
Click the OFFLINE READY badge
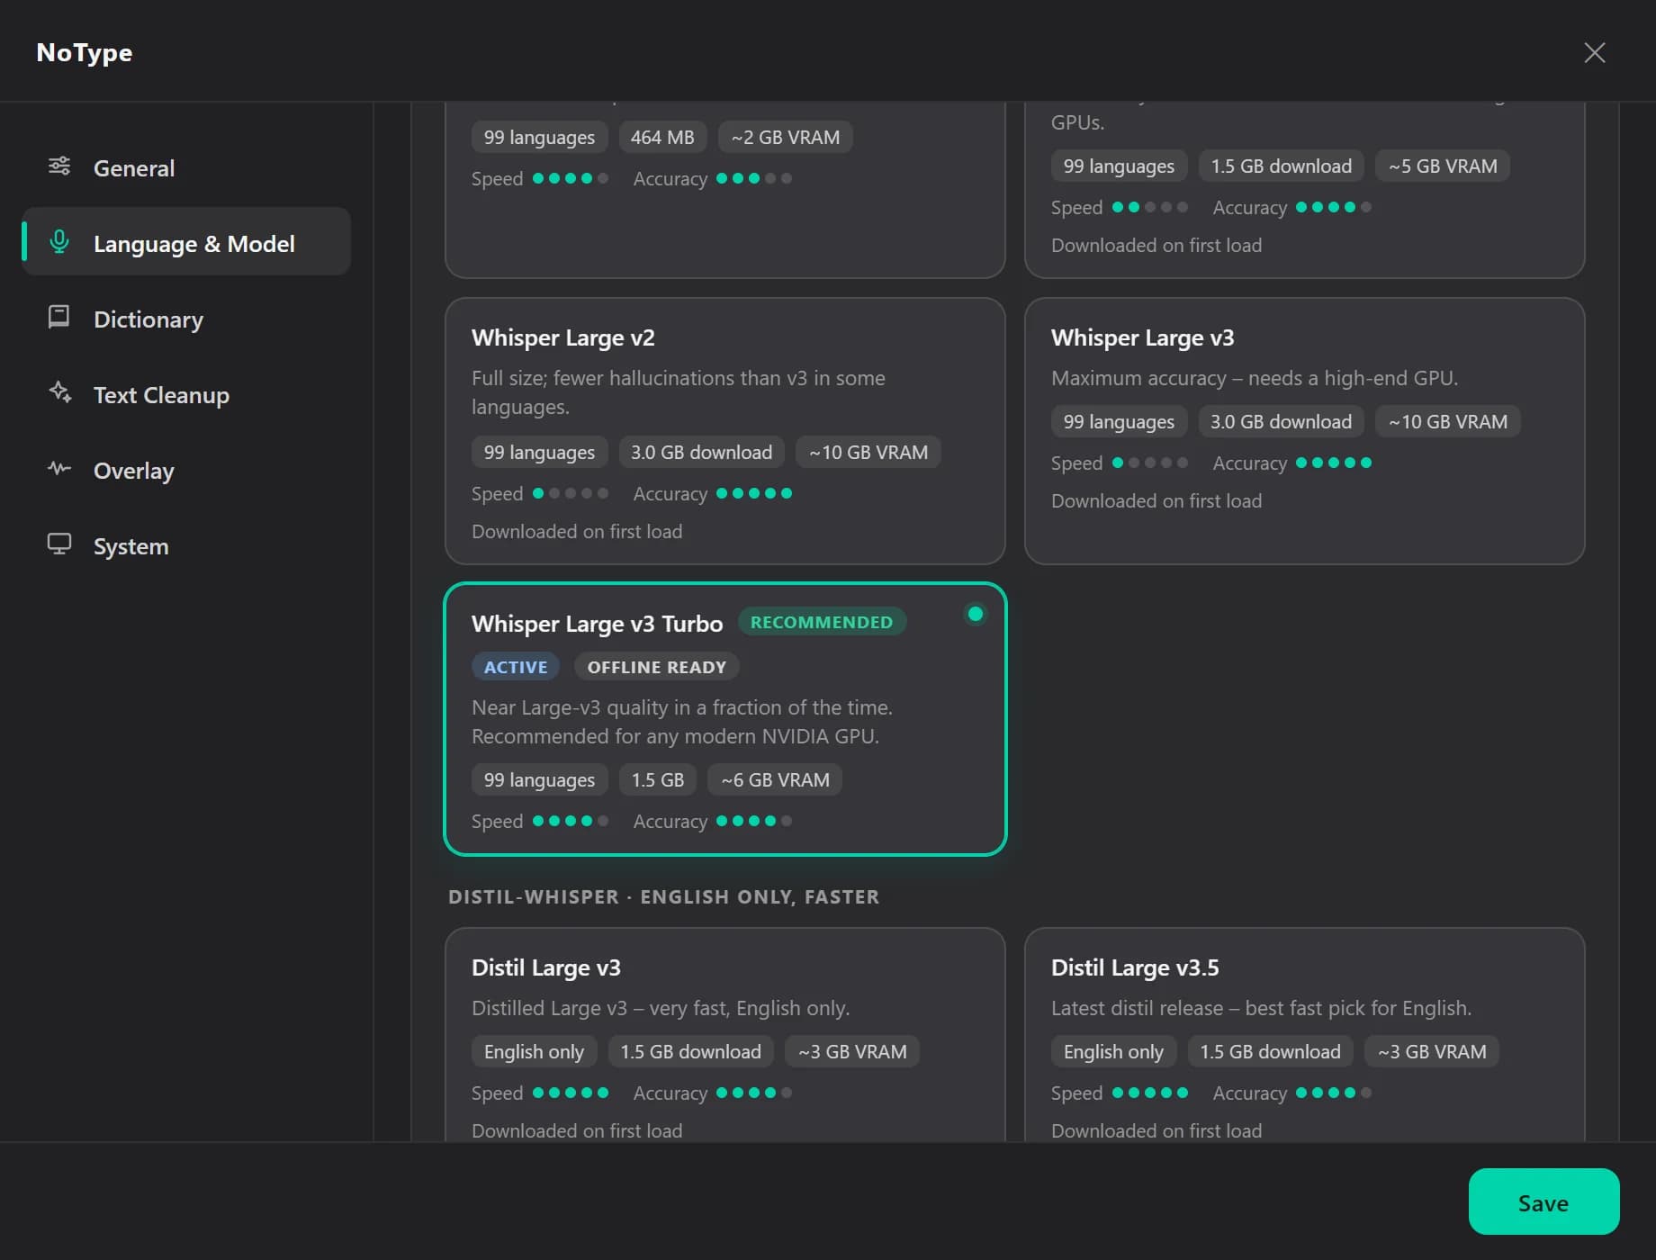pos(656,667)
